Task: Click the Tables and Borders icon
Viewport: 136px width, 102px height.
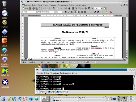Action: (x=73, y=8)
